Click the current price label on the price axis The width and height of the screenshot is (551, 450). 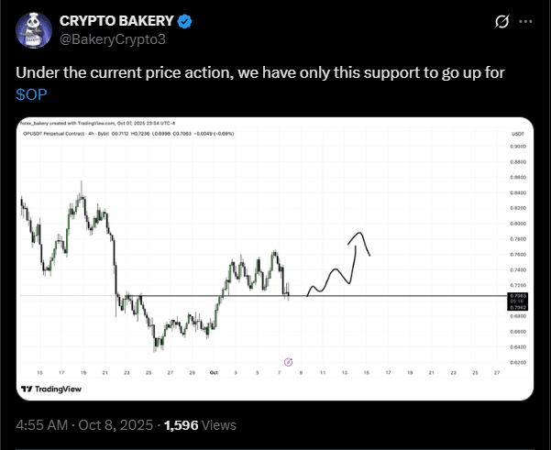coord(518,297)
